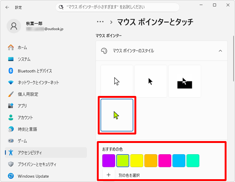Open ホーム in the sidebar

click(x=46, y=47)
